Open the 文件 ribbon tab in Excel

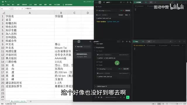(3, 5)
